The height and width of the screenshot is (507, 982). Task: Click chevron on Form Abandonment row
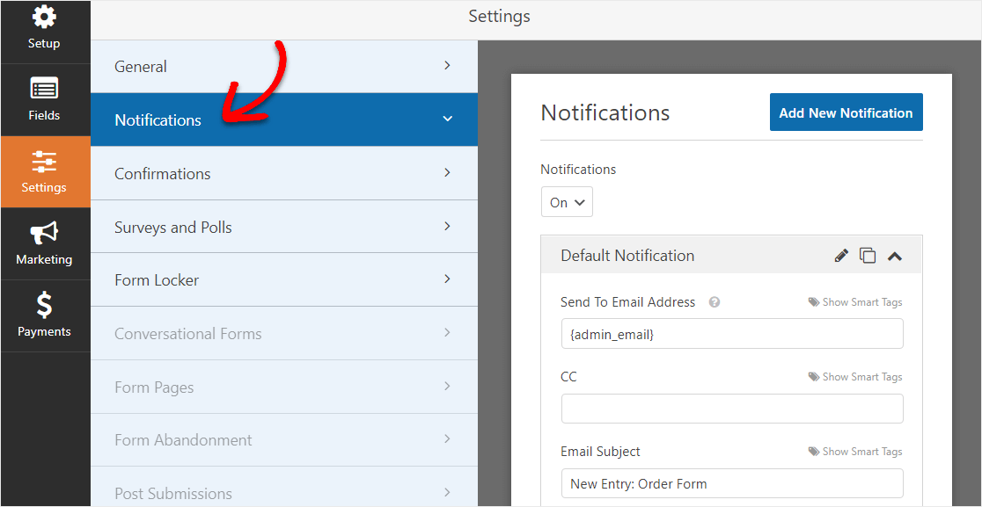click(x=447, y=438)
